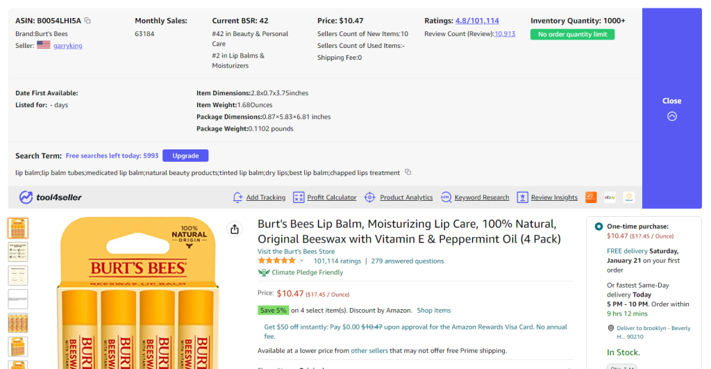Screen dimensions: 711x369
Task: Click 'Shipping Fee:0' text
Action: pyautogui.click(x=340, y=57)
